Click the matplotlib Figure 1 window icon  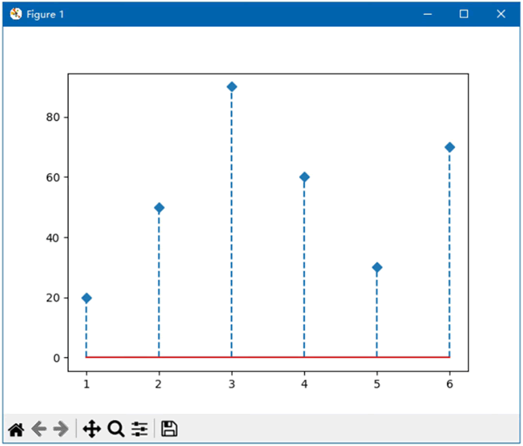click(x=16, y=14)
